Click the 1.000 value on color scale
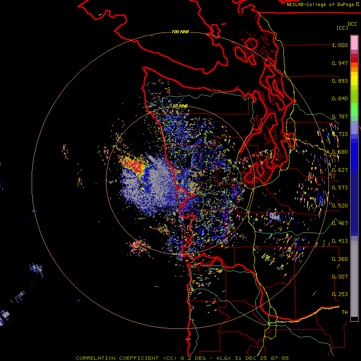This screenshot has height=361, width=361. (340, 45)
